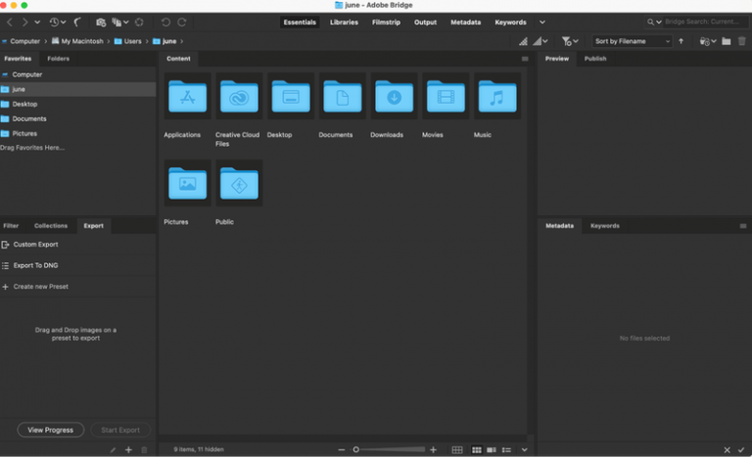The width and height of the screenshot is (752, 457).
Task: Expand the workspace chevron after Keywords
Action: pyautogui.click(x=541, y=22)
